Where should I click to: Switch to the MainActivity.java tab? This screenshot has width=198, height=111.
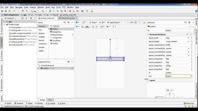(x=68, y=18)
